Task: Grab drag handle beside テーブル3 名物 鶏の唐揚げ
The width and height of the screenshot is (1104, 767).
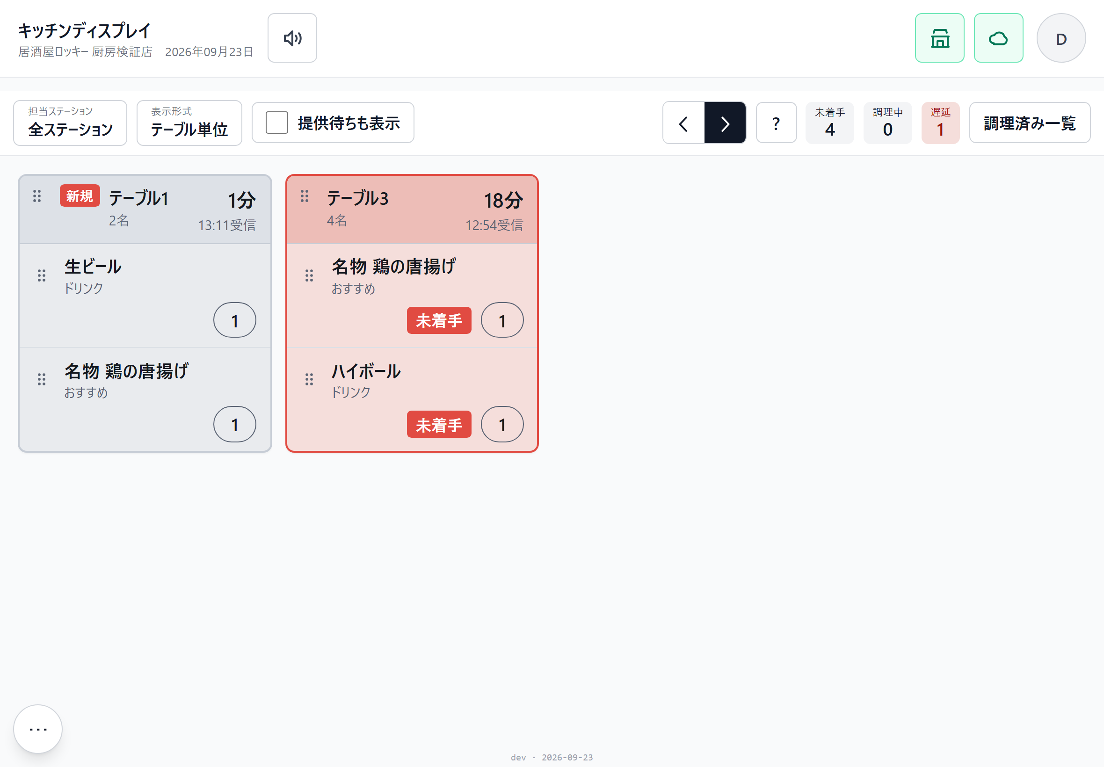Action: (x=309, y=275)
